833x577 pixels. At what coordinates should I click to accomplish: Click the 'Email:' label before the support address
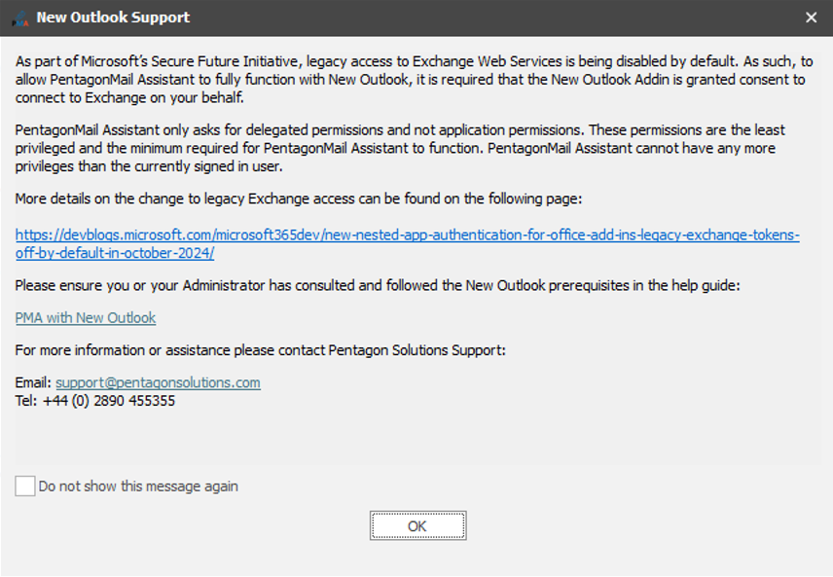(33, 382)
